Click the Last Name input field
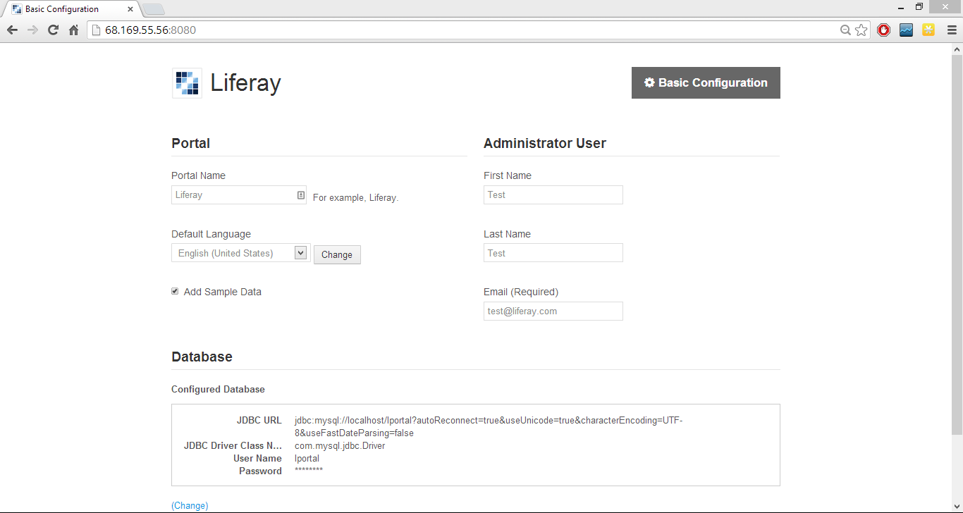 click(x=553, y=253)
